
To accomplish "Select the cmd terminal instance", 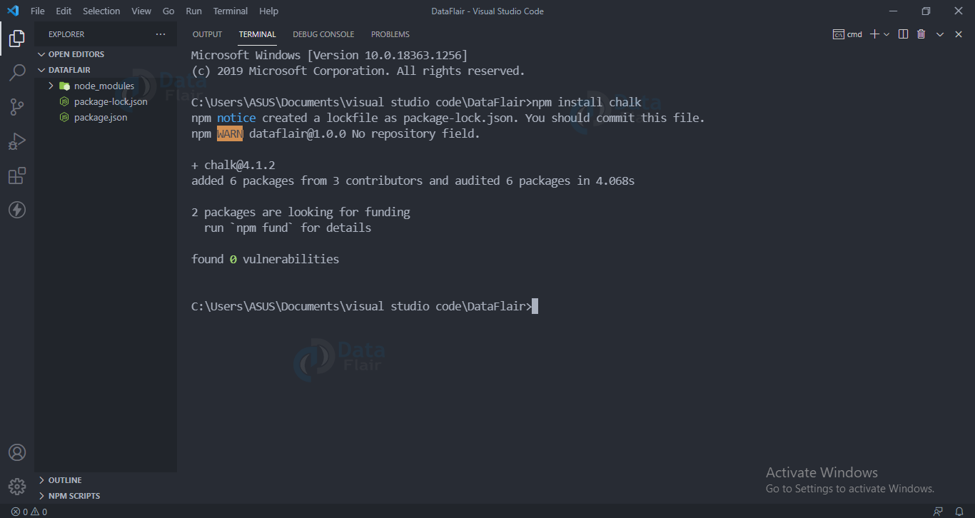I will click(848, 34).
